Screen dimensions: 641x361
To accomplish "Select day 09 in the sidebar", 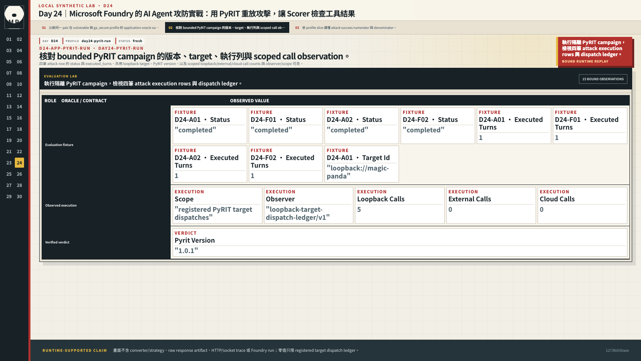I will coord(9,84).
